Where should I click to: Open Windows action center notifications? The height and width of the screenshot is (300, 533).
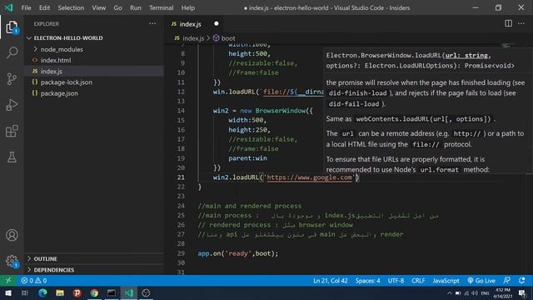click(522, 292)
